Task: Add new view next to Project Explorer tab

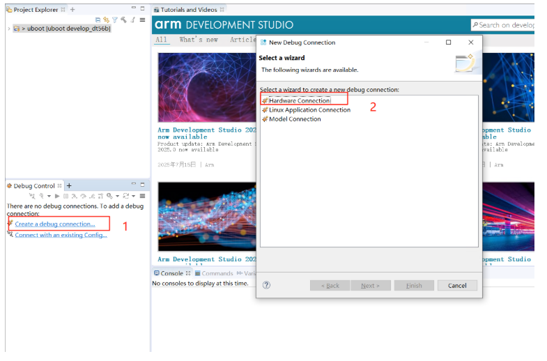Action: click(72, 10)
